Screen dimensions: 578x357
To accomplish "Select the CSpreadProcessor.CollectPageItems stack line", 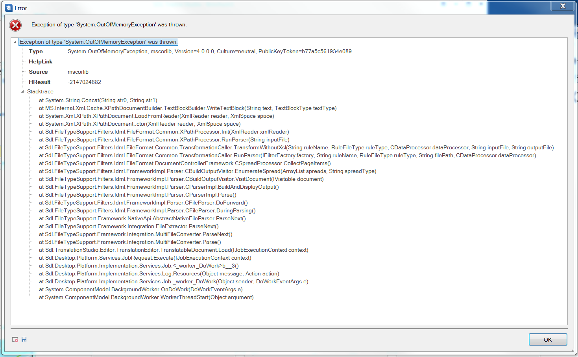I will pyautogui.click(x=185, y=163).
